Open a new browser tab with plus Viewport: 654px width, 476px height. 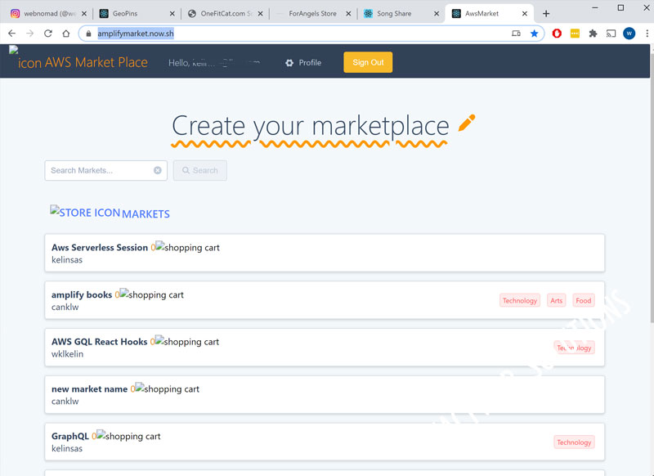pos(546,14)
